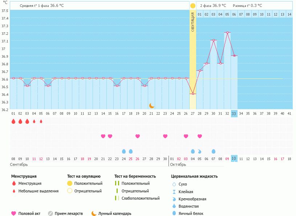
Task: Click the creamy fluid icon under day 28
Action: [200, 151]
